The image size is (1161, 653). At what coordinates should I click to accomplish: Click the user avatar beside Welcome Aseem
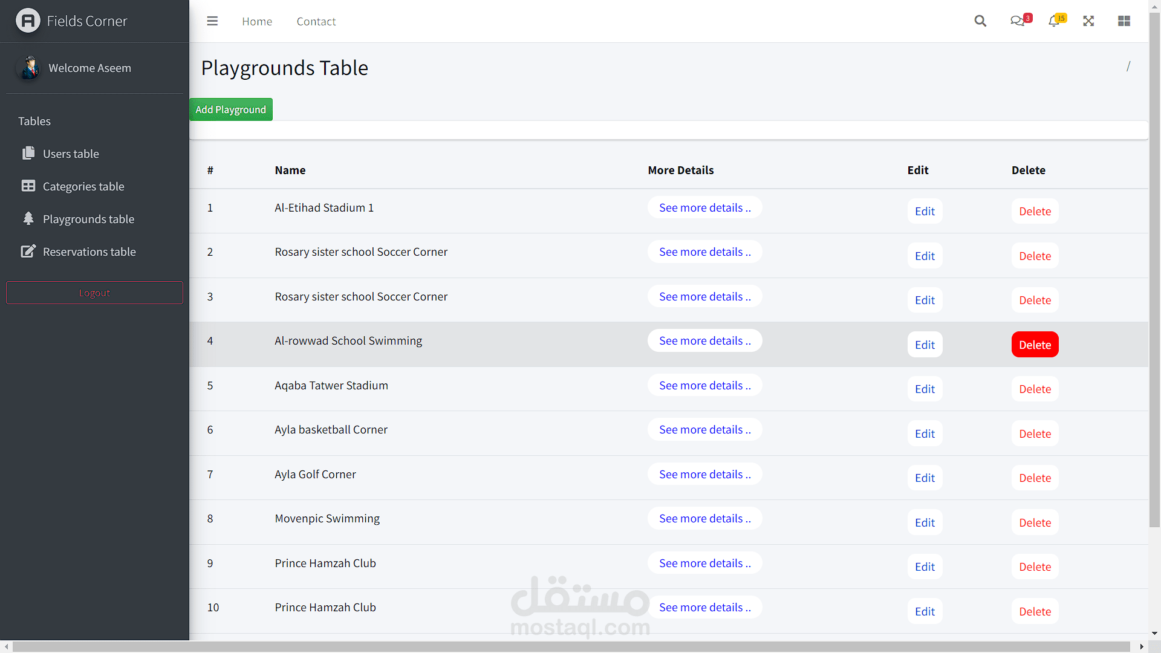29,68
